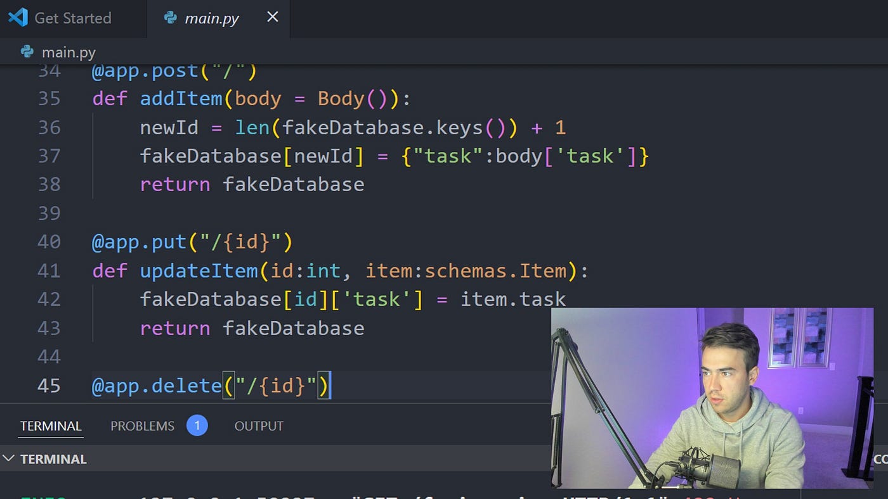
Task: Click main.py in the breadcrumb bar
Action: click(x=69, y=52)
